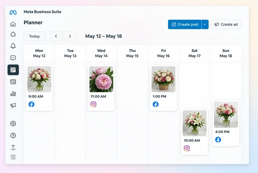The width and height of the screenshot is (258, 173).
Task: Click the Mon May 12 column header
Action: pyautogui.click(x=39, y=53)
